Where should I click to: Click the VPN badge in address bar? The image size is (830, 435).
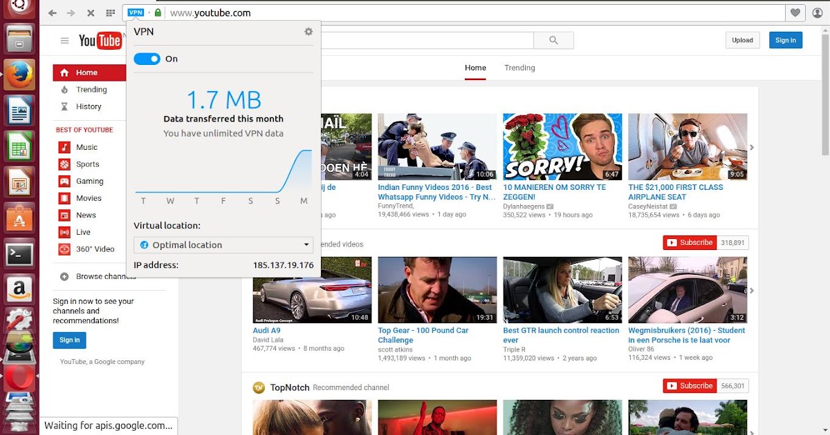(136, 12)
